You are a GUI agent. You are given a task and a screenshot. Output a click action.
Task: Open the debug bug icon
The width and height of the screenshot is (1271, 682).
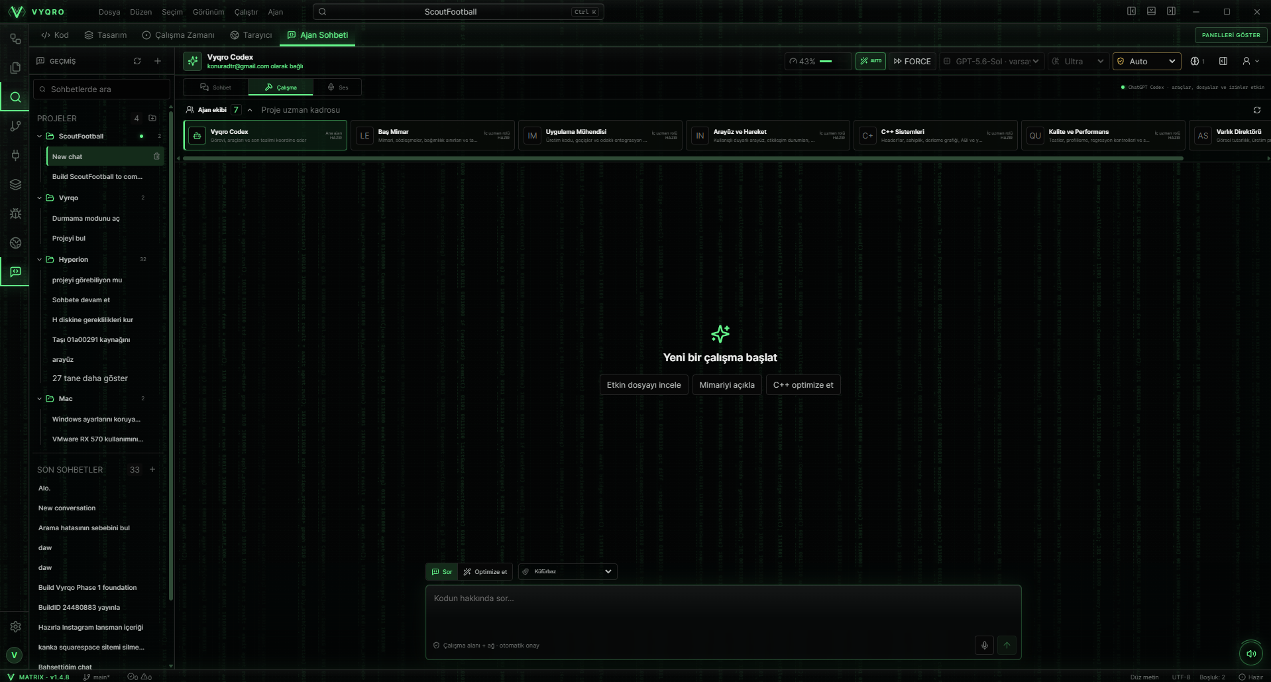click(15, 213)
